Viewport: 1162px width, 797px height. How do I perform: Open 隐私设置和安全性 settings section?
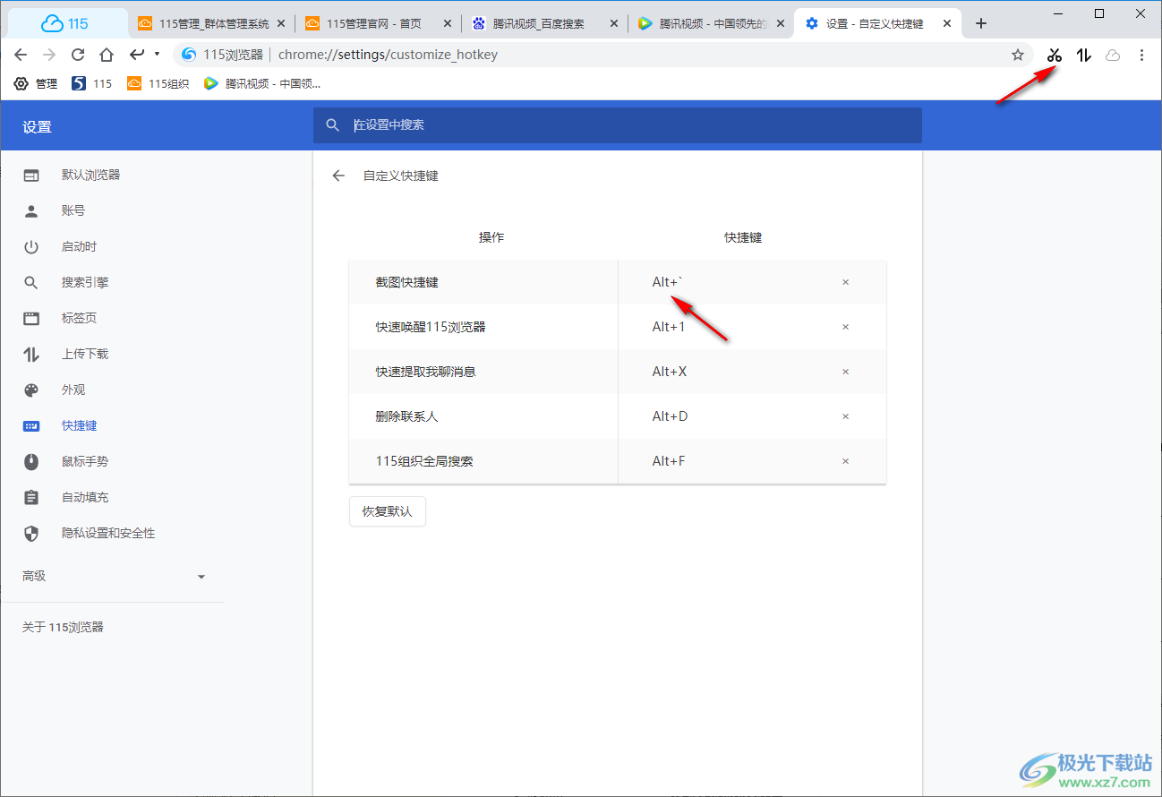tap(108, 533)
